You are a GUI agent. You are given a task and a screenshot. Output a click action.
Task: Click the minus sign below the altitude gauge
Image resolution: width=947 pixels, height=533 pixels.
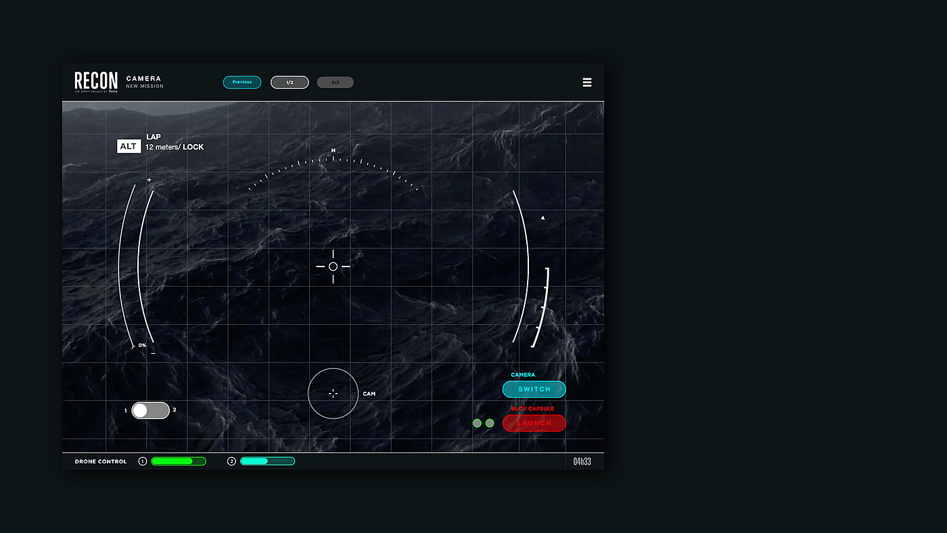click(x=153, y=353)
